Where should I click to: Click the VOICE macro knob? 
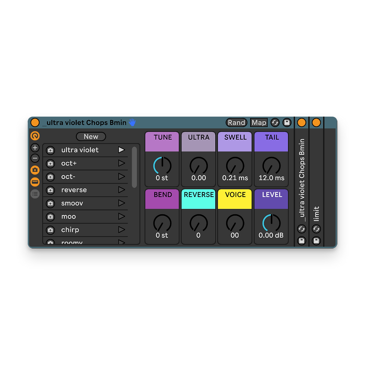[235, 223]
